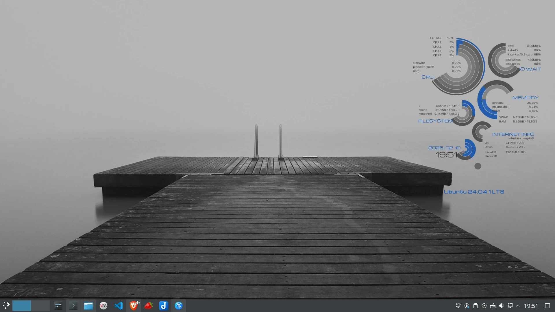555x312 pixels.
Task: Click the Show Desktop button
Action: coord(547,306)
